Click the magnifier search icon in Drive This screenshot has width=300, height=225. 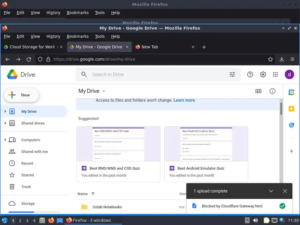[84, 74]
